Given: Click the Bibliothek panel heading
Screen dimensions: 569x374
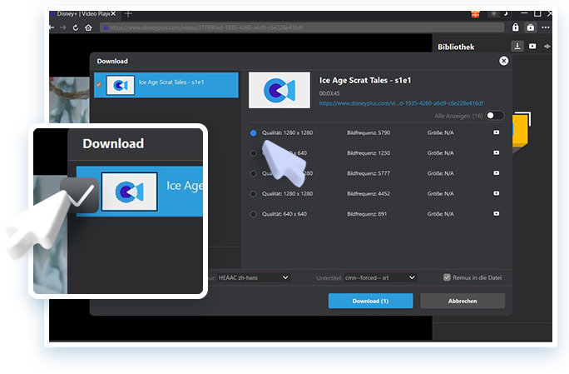Looking at the screenshot, I should coord(456,47).
